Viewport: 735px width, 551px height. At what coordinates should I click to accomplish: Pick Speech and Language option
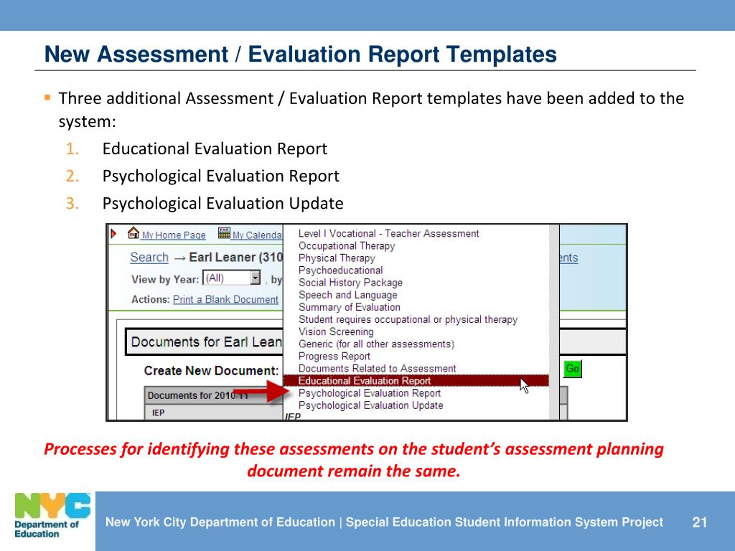coord(347,295)
